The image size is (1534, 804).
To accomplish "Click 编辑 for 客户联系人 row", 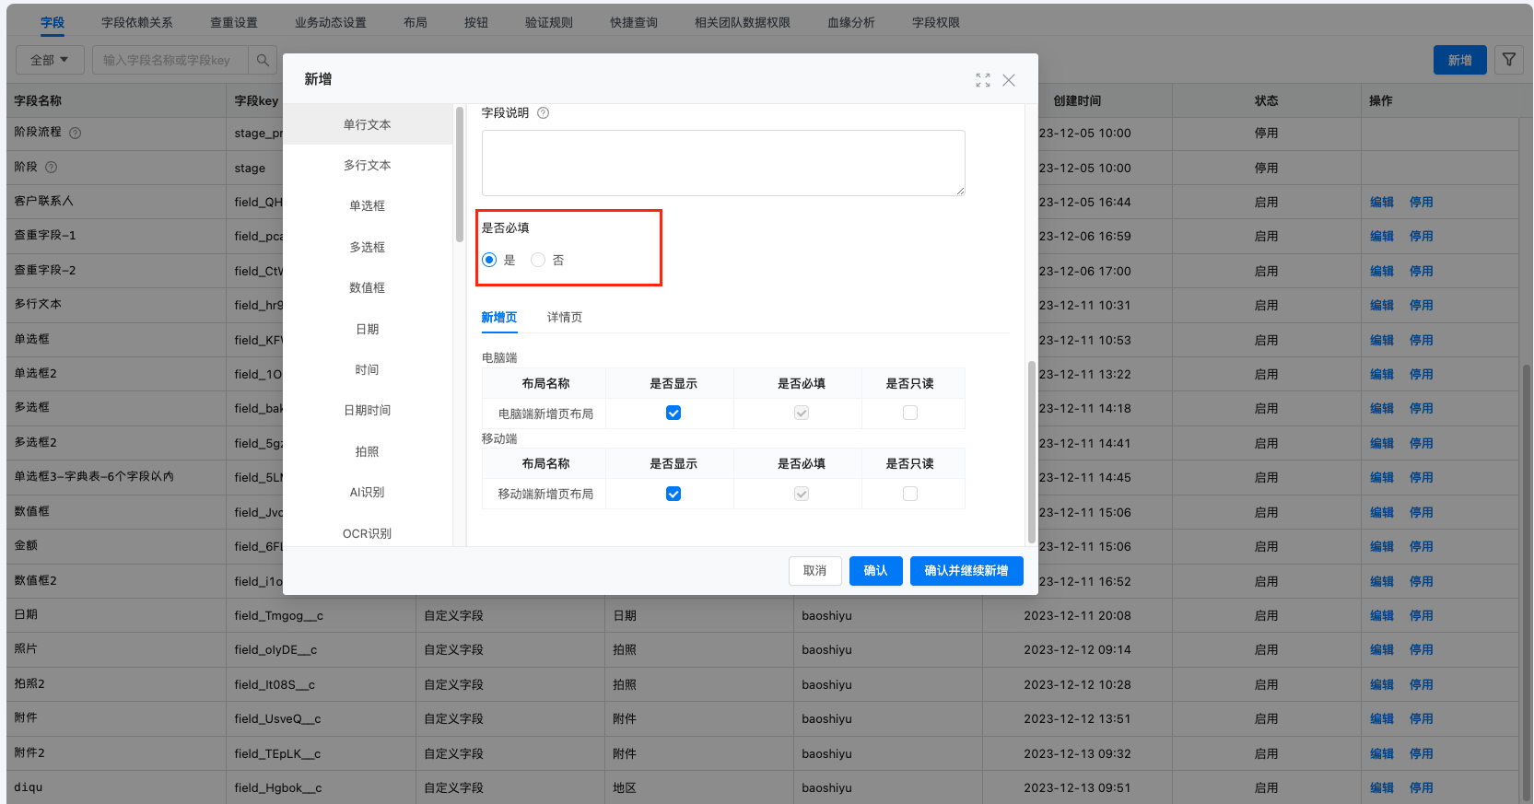I will (1382, 202).
